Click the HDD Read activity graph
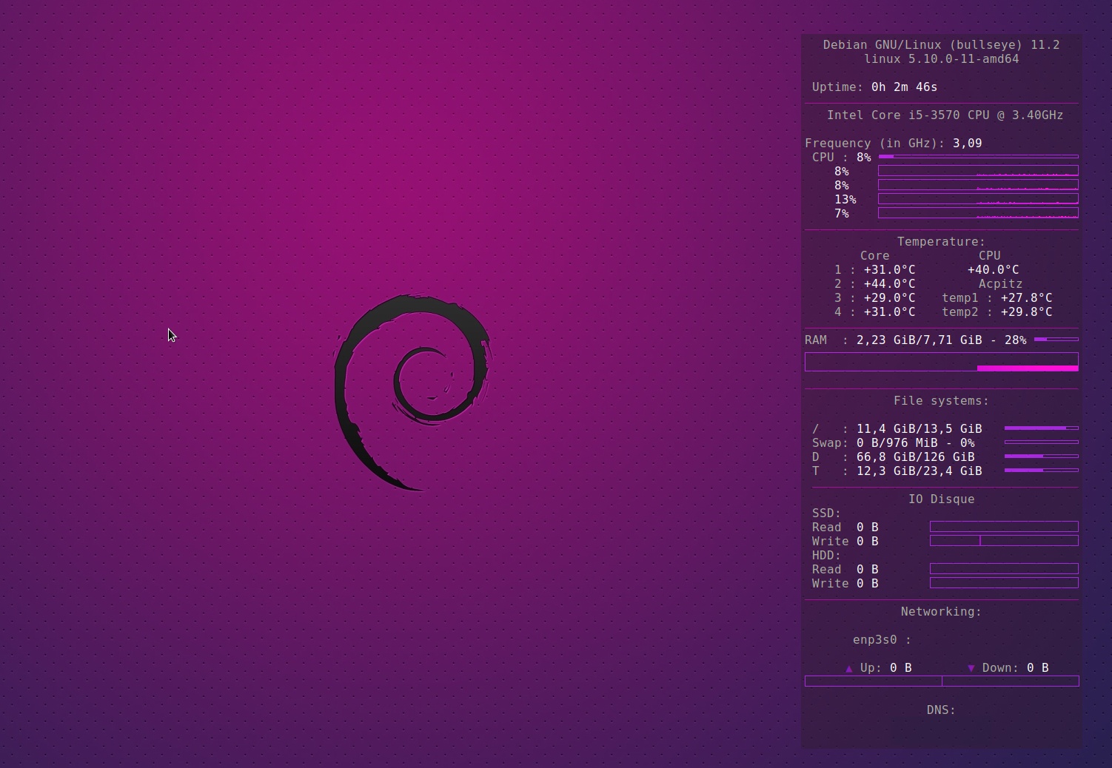This screenshot has height=768, width=1112. point(1004,569)
